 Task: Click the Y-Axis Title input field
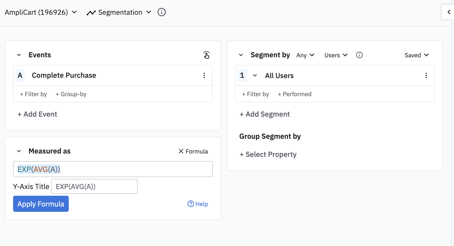pyautogui.click(x=94, y=186)
